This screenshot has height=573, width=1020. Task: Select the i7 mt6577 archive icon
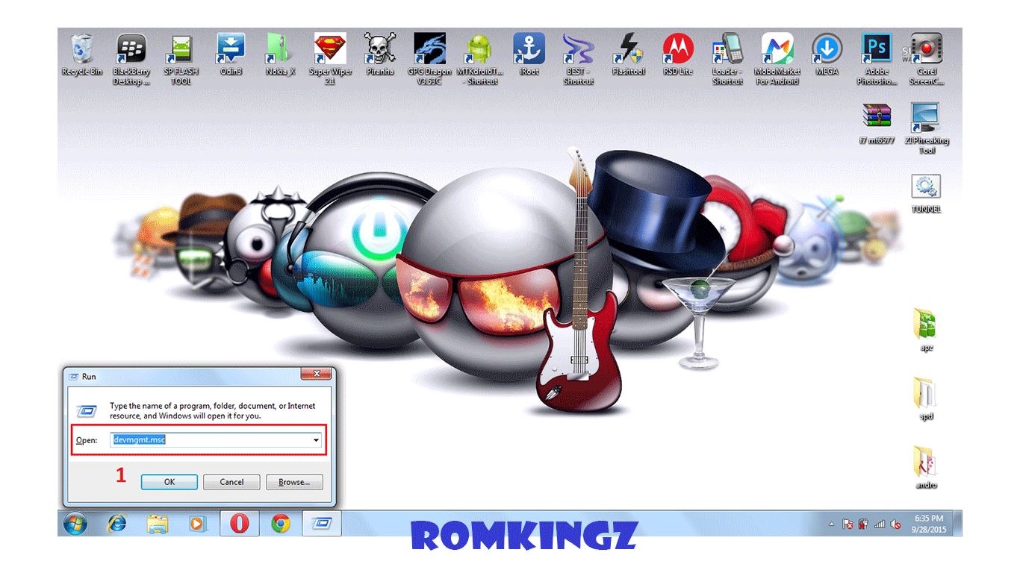(877, 122)
